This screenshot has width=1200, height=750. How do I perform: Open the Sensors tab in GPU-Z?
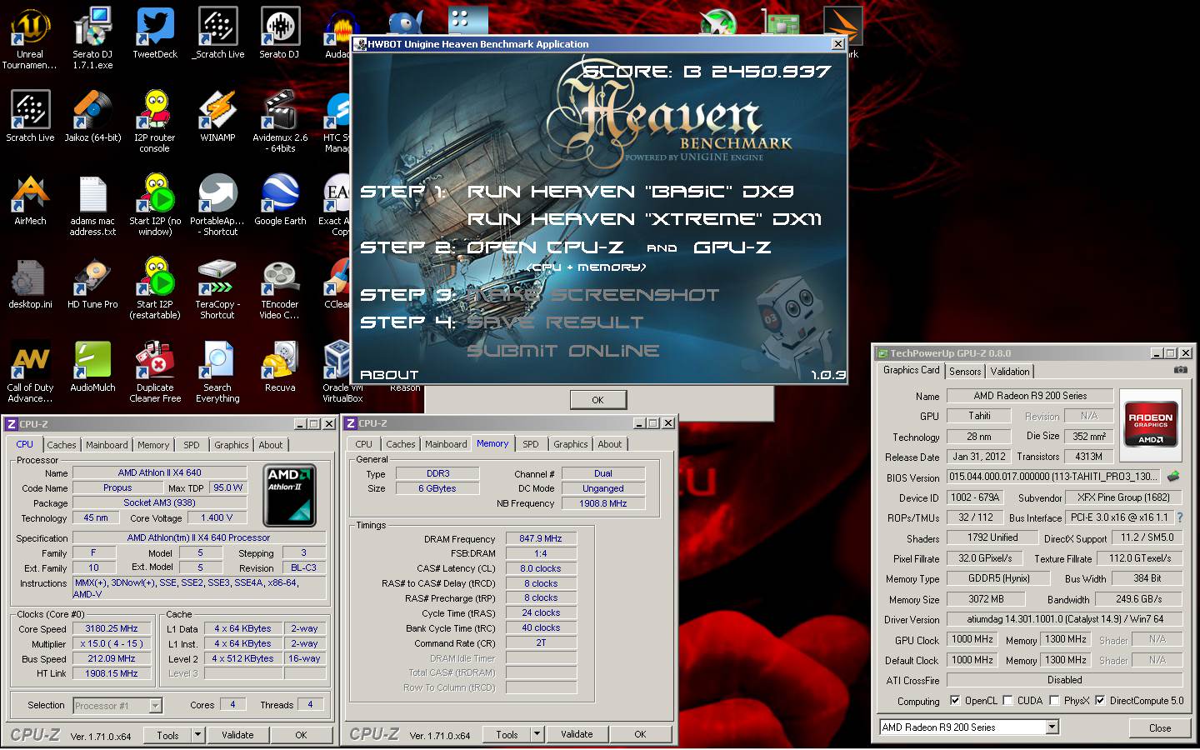965,372
